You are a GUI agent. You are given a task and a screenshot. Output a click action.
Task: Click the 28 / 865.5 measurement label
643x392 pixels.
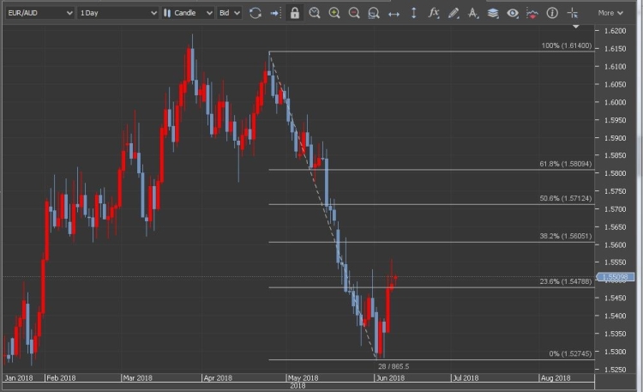[x=394, y=366]
